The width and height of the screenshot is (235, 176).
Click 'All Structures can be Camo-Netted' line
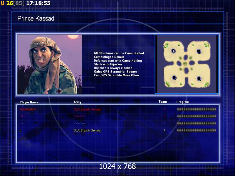(119, 53)
